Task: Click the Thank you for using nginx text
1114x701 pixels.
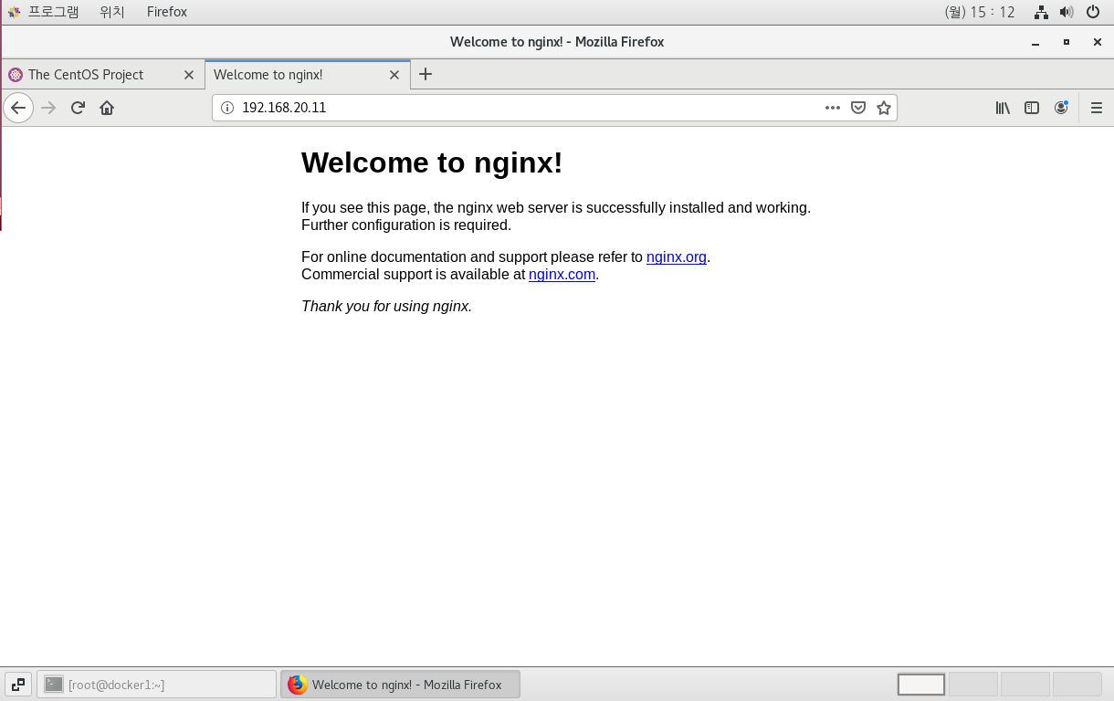Action: 387,307
